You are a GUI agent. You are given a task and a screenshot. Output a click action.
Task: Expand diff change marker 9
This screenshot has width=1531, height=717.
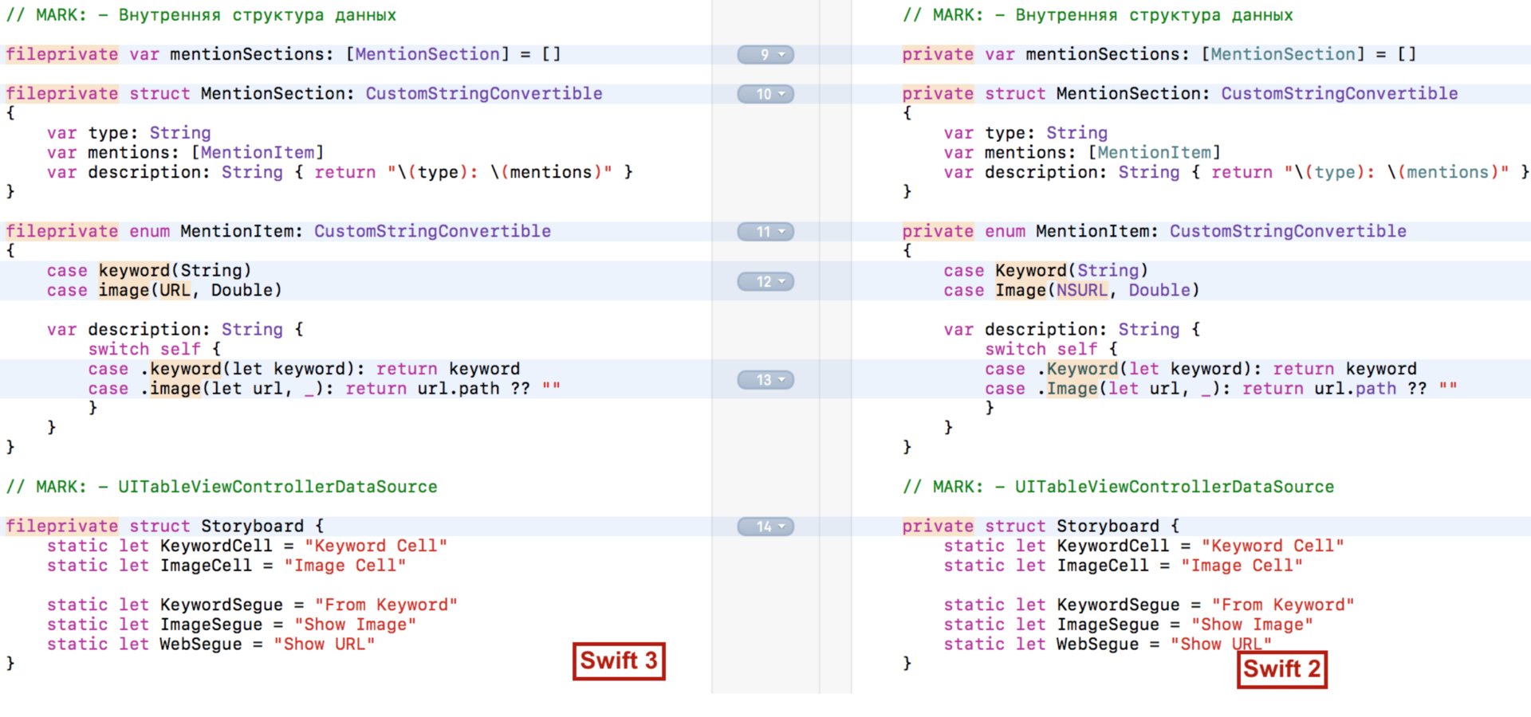tap(765, 54)
